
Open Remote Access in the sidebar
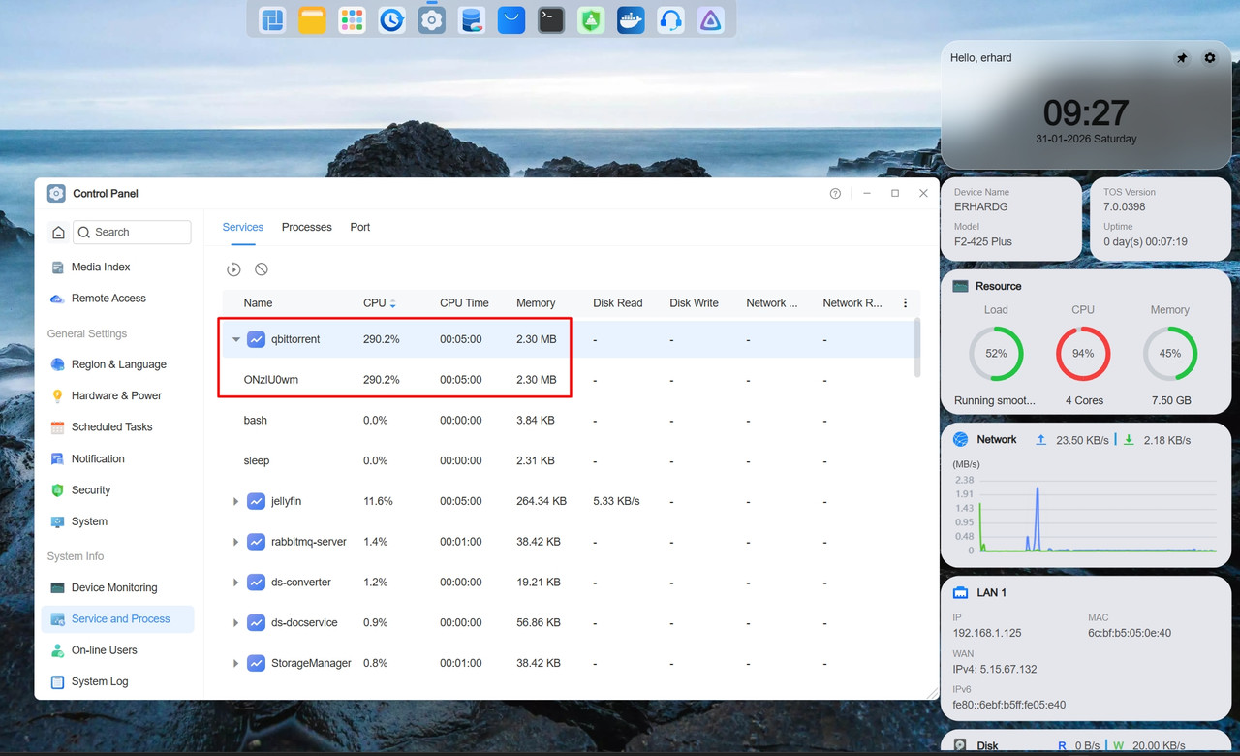[117, 299]
